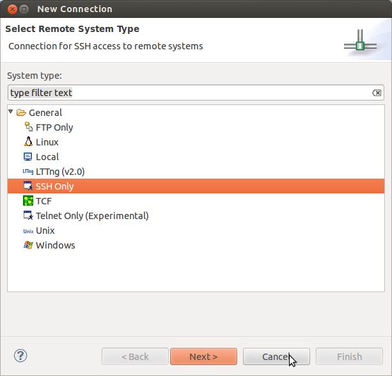This screenshot has width=392, height=376.
Task: Select the General folder node
Action: tap(45, 113)
